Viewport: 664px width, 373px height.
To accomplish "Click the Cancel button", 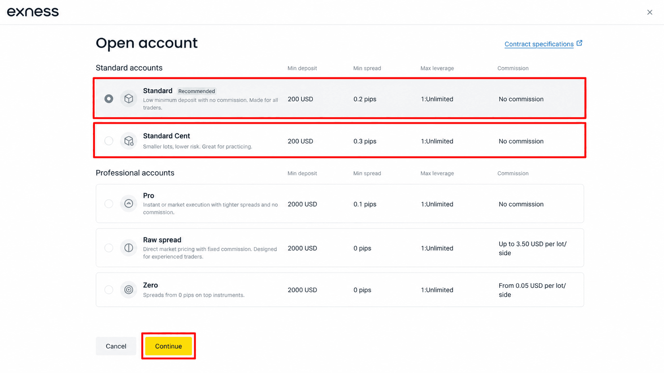I will (x=116, y=346).
